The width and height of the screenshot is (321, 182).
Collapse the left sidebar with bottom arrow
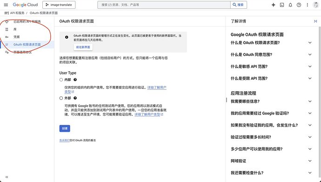(x=7, y=177)
